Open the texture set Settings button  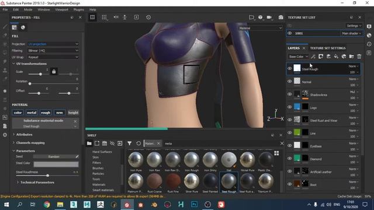point(354,26)
